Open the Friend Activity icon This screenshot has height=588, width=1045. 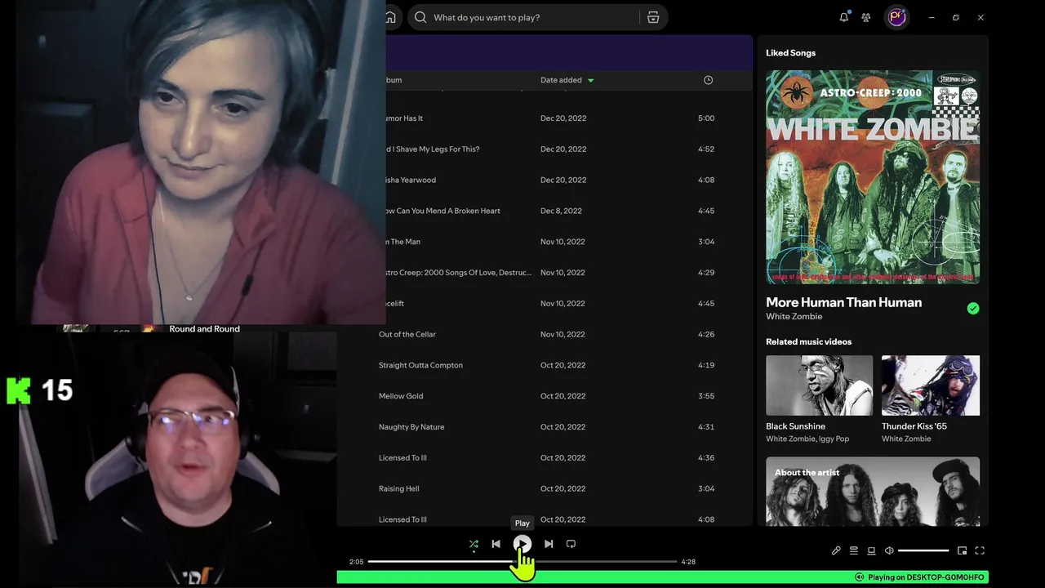point(866,17)
